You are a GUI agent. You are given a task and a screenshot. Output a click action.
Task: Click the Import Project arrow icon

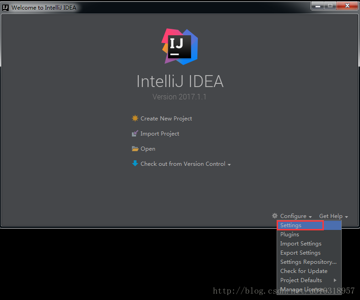pos(135,133)
